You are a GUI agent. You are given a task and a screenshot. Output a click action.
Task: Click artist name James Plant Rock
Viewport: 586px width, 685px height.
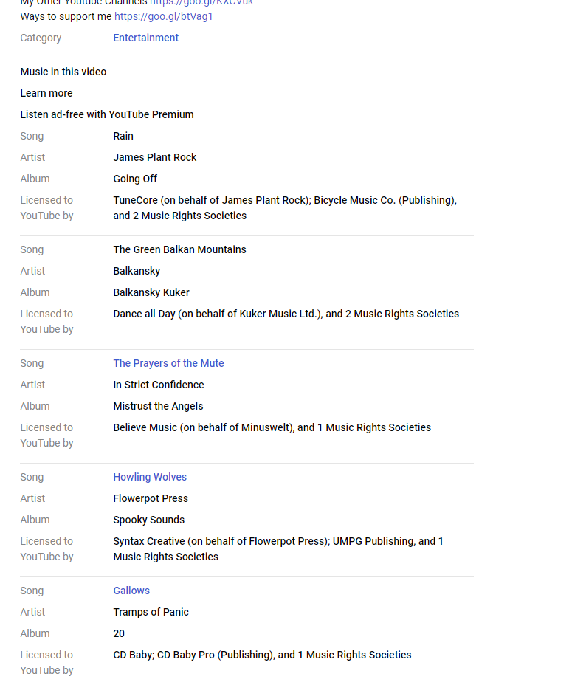click(x=155, y=157)
